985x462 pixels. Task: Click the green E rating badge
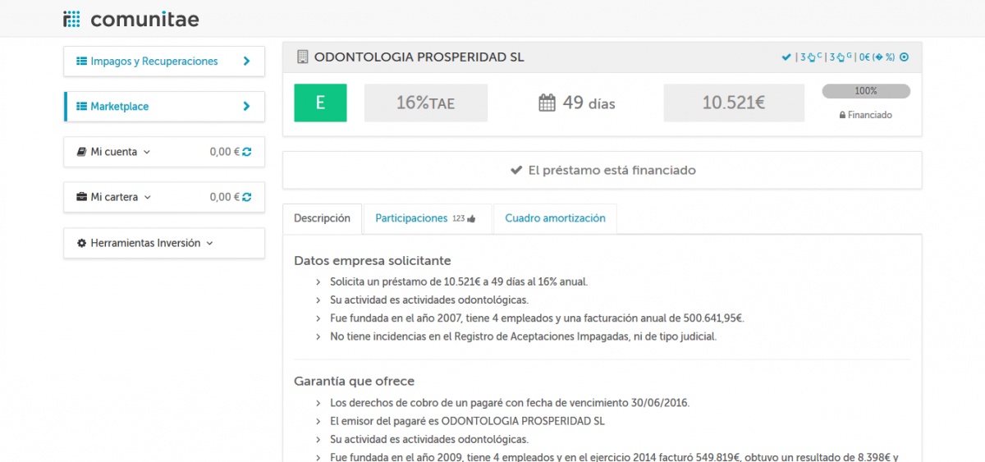320,103
